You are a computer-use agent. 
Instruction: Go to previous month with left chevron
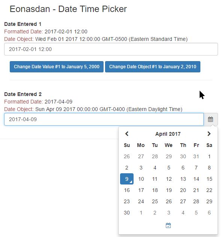pyautogui.click(x=127, y=134)
